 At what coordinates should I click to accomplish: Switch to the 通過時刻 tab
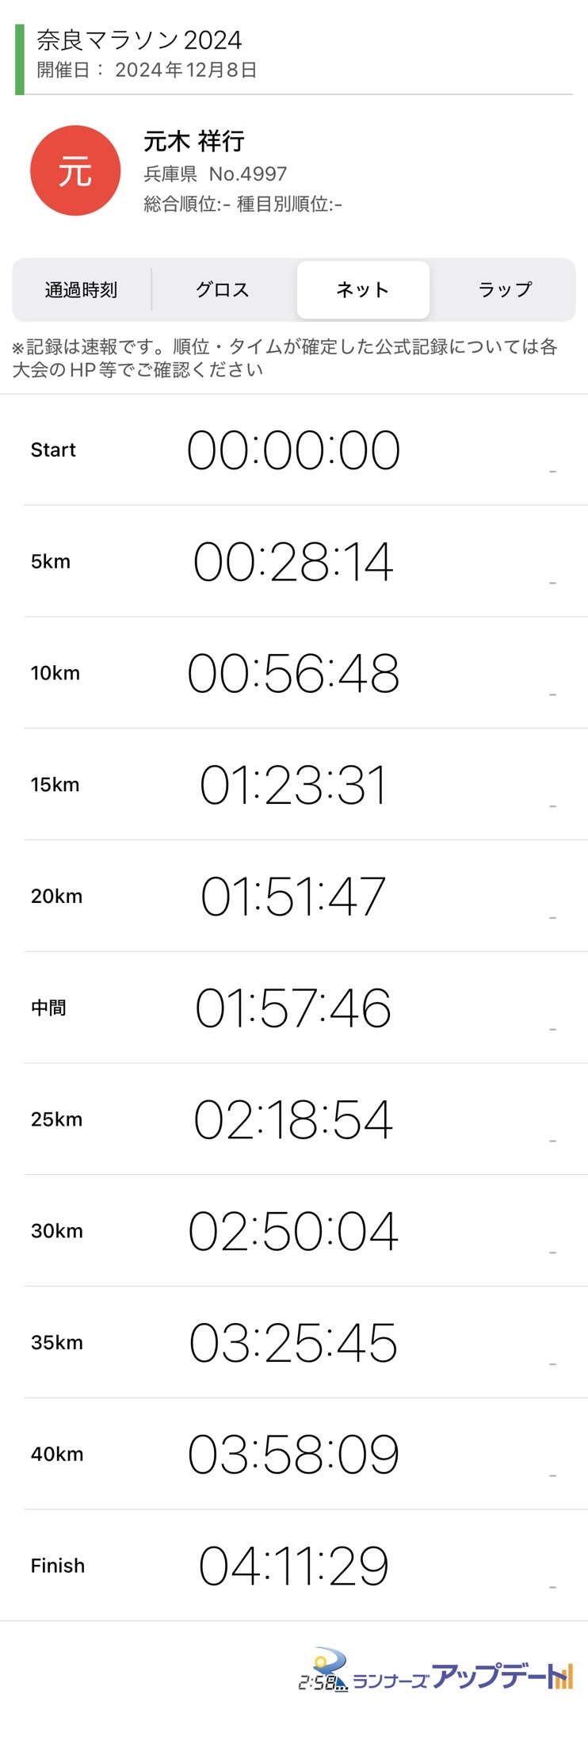point(81,290)
